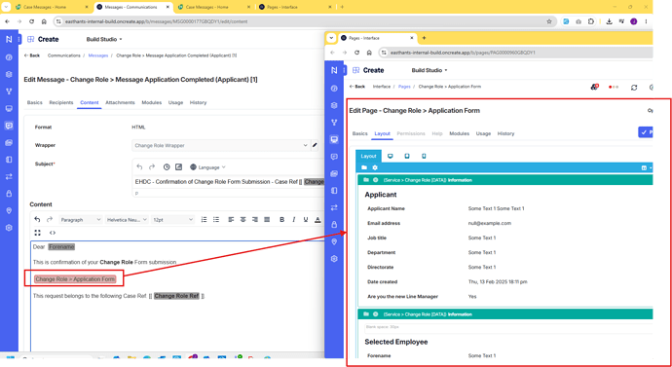Viewport: 672px width, 367px height.
Task: Click Back in the Pages window breadcrumb
Action: click(x=357, y=87)
